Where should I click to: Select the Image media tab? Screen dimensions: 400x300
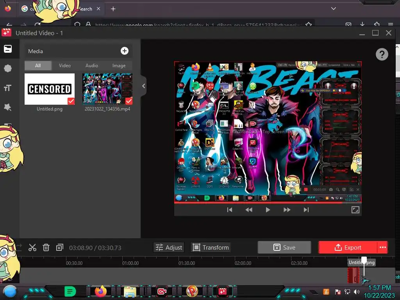pyautogui.click(x=119, y=66)
